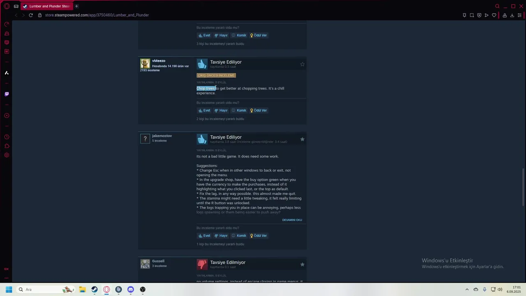This screenshot has width=526, height=296.
Task: Open the profile account toolbar icon
Action: pos(505,15)
